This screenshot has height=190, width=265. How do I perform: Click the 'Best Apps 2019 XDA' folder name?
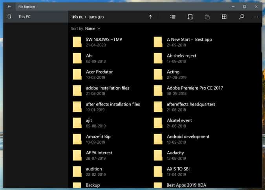tap(186, 185)
